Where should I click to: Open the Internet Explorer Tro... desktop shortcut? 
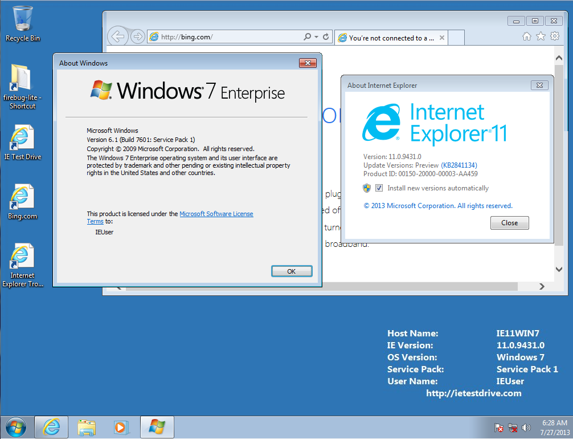click(x=22, y=265)
